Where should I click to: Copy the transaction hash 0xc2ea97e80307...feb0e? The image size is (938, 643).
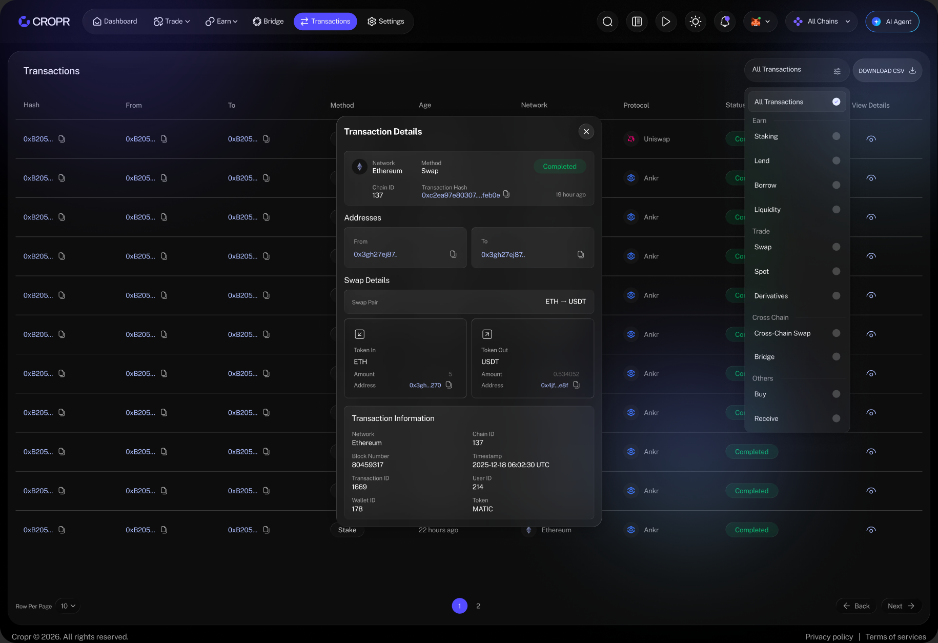point(506,194)
